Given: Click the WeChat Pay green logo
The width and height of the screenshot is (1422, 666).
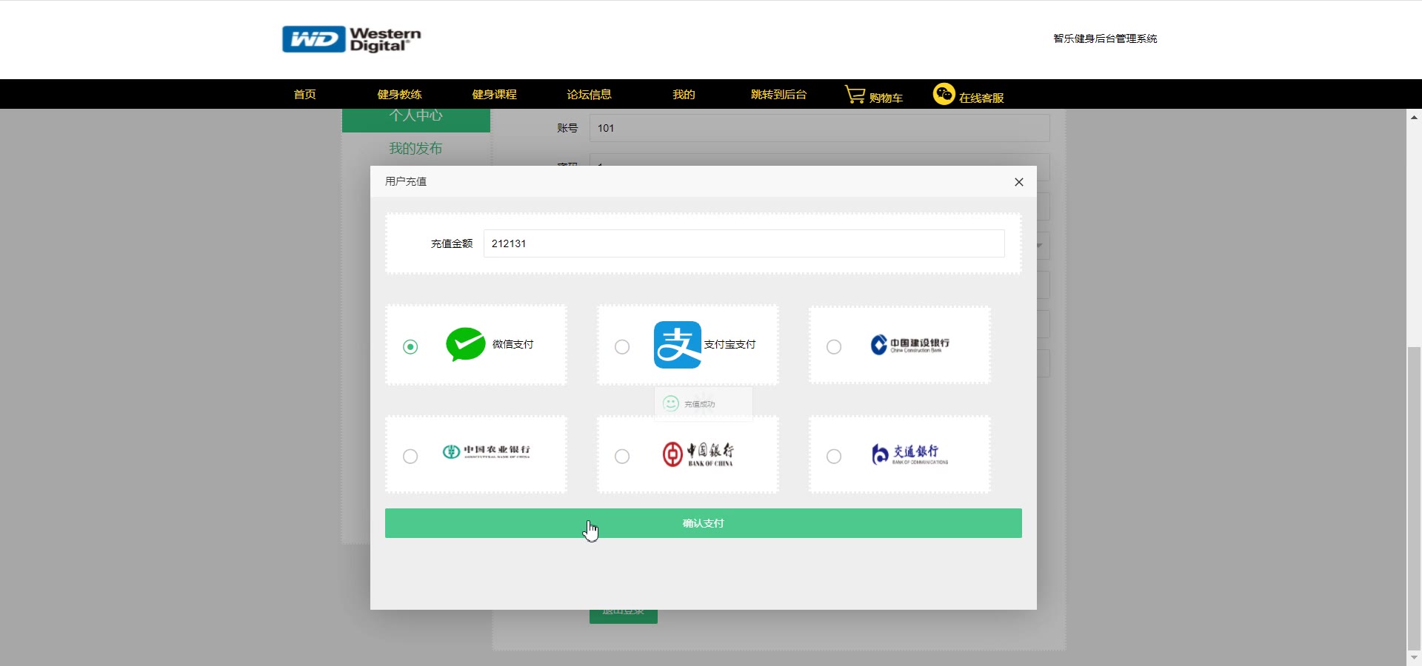Looking at the screenshot, I should tap(465, 344).
